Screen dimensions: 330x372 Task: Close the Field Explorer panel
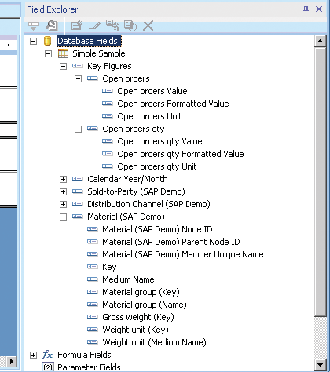tap(319, 9)
